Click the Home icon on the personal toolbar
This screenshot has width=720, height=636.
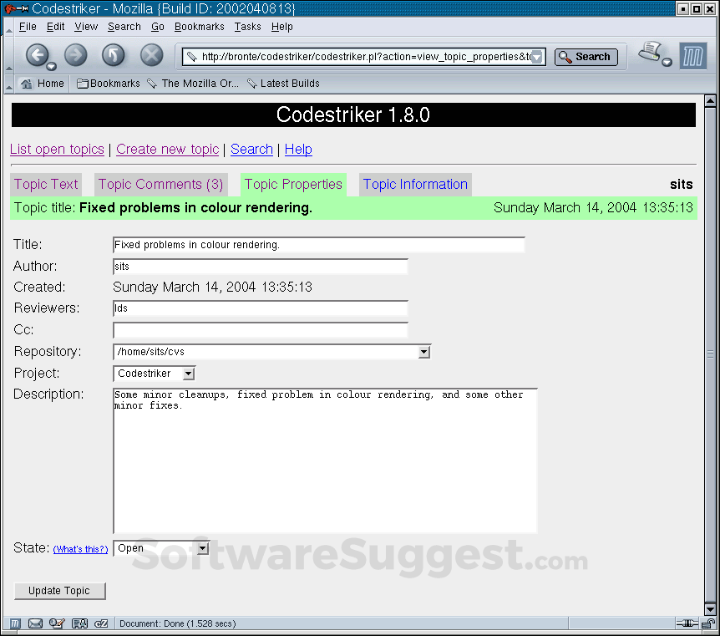tap(28, 83)
